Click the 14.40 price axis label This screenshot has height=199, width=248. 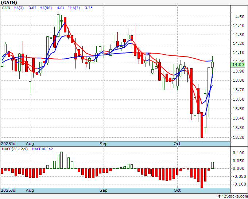point(239,26)
